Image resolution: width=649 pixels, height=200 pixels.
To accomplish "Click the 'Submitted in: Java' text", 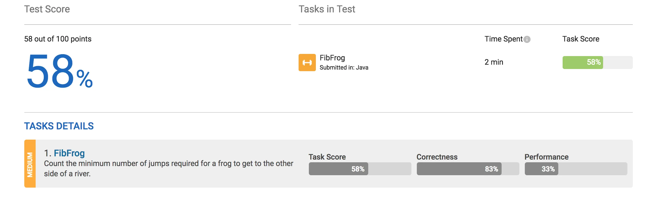I will (344, 68).
